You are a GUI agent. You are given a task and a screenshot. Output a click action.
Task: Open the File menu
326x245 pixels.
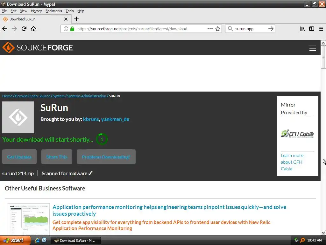pos(4,11)
